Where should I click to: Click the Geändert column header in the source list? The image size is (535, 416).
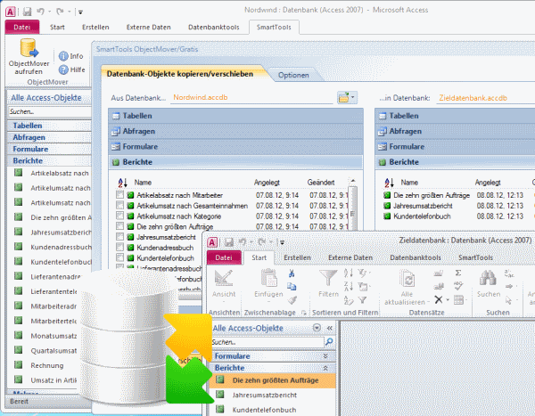(321, 183)
